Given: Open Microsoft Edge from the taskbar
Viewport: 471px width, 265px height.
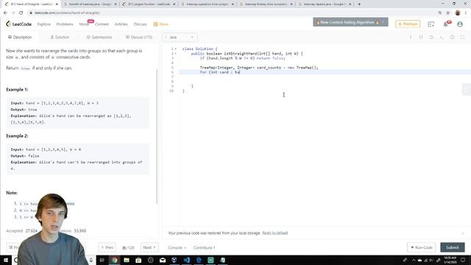Looking at the screenshot, I should click(199, 260).
